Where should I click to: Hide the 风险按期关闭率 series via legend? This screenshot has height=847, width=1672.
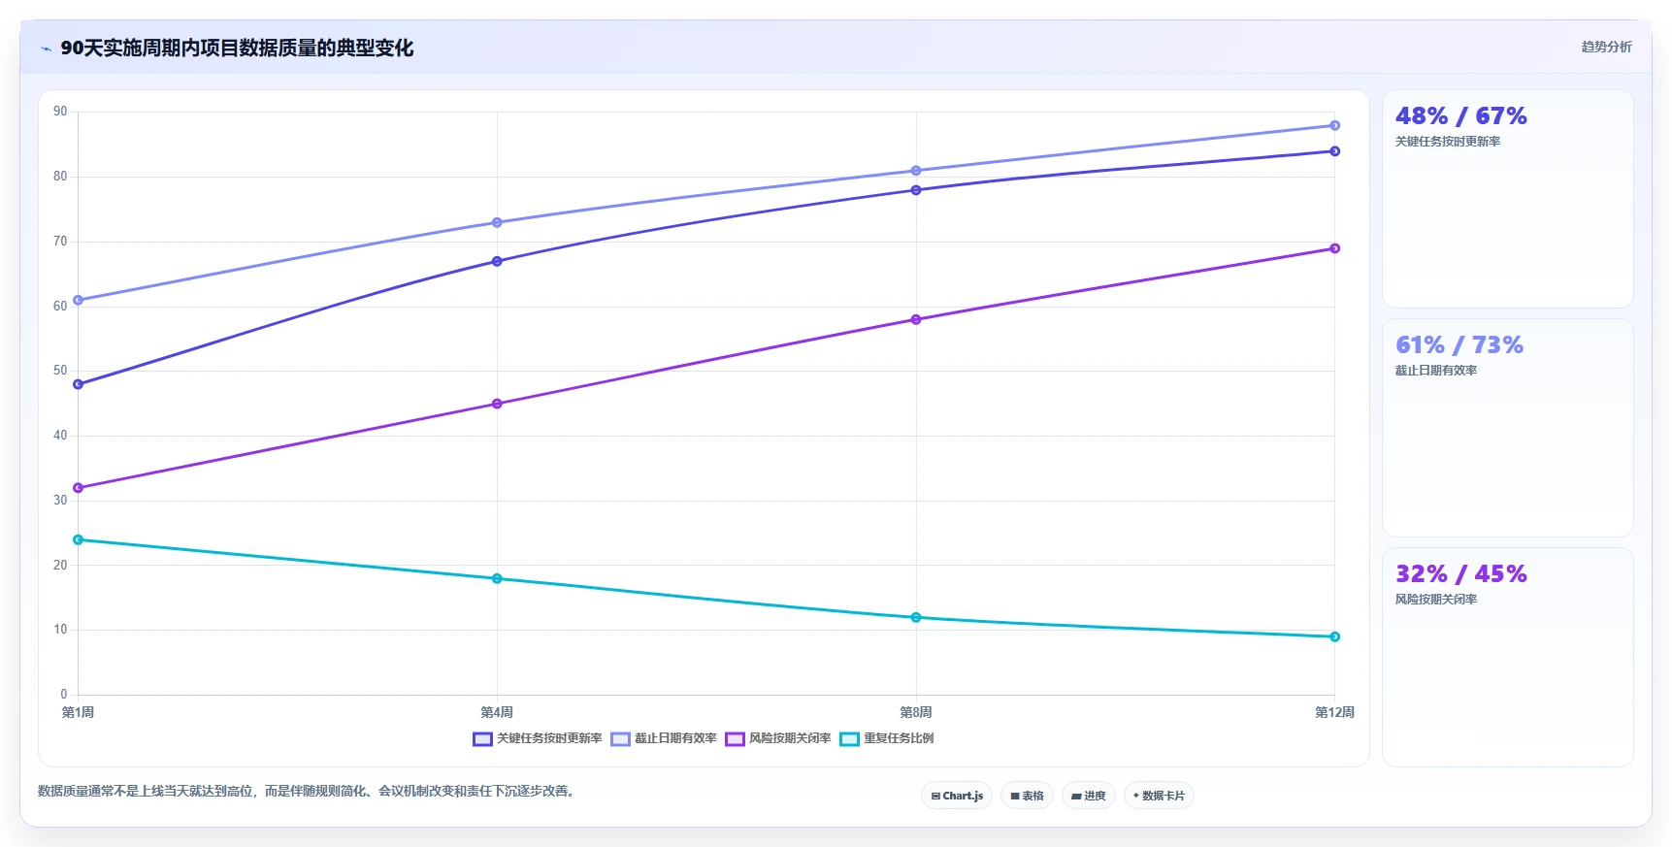(778, 738)
